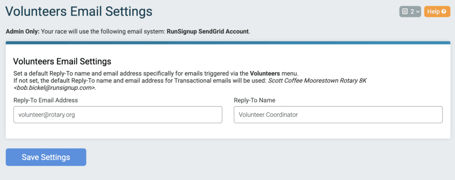455x180 pixels.
Task: Click the italic Scott Coffee Moorestown Rotary 8K text
Action: click(x=317, y=81)
